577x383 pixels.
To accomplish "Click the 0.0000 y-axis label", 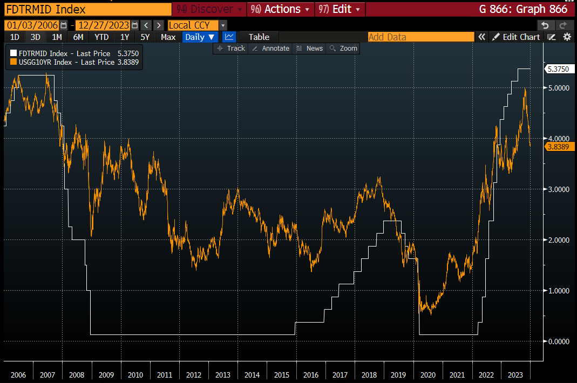I will (x=559, y=341).
